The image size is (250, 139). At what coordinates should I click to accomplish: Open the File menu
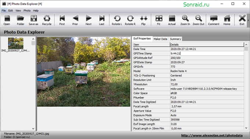4,11
